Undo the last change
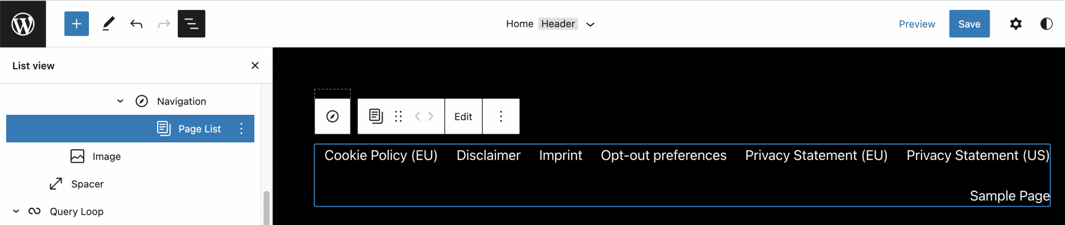Viewport: 1065px width, 225px height. [136, 24]
